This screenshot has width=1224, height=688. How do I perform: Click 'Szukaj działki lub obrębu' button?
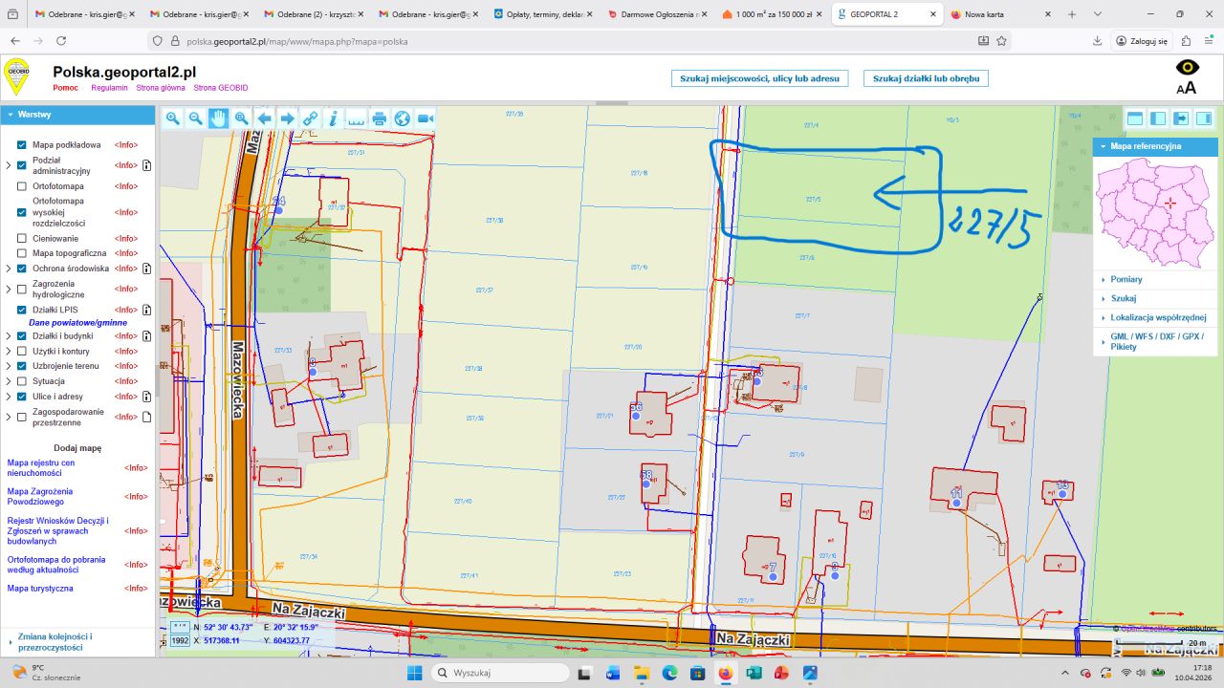pyautogui.click(x=925, y=78)
